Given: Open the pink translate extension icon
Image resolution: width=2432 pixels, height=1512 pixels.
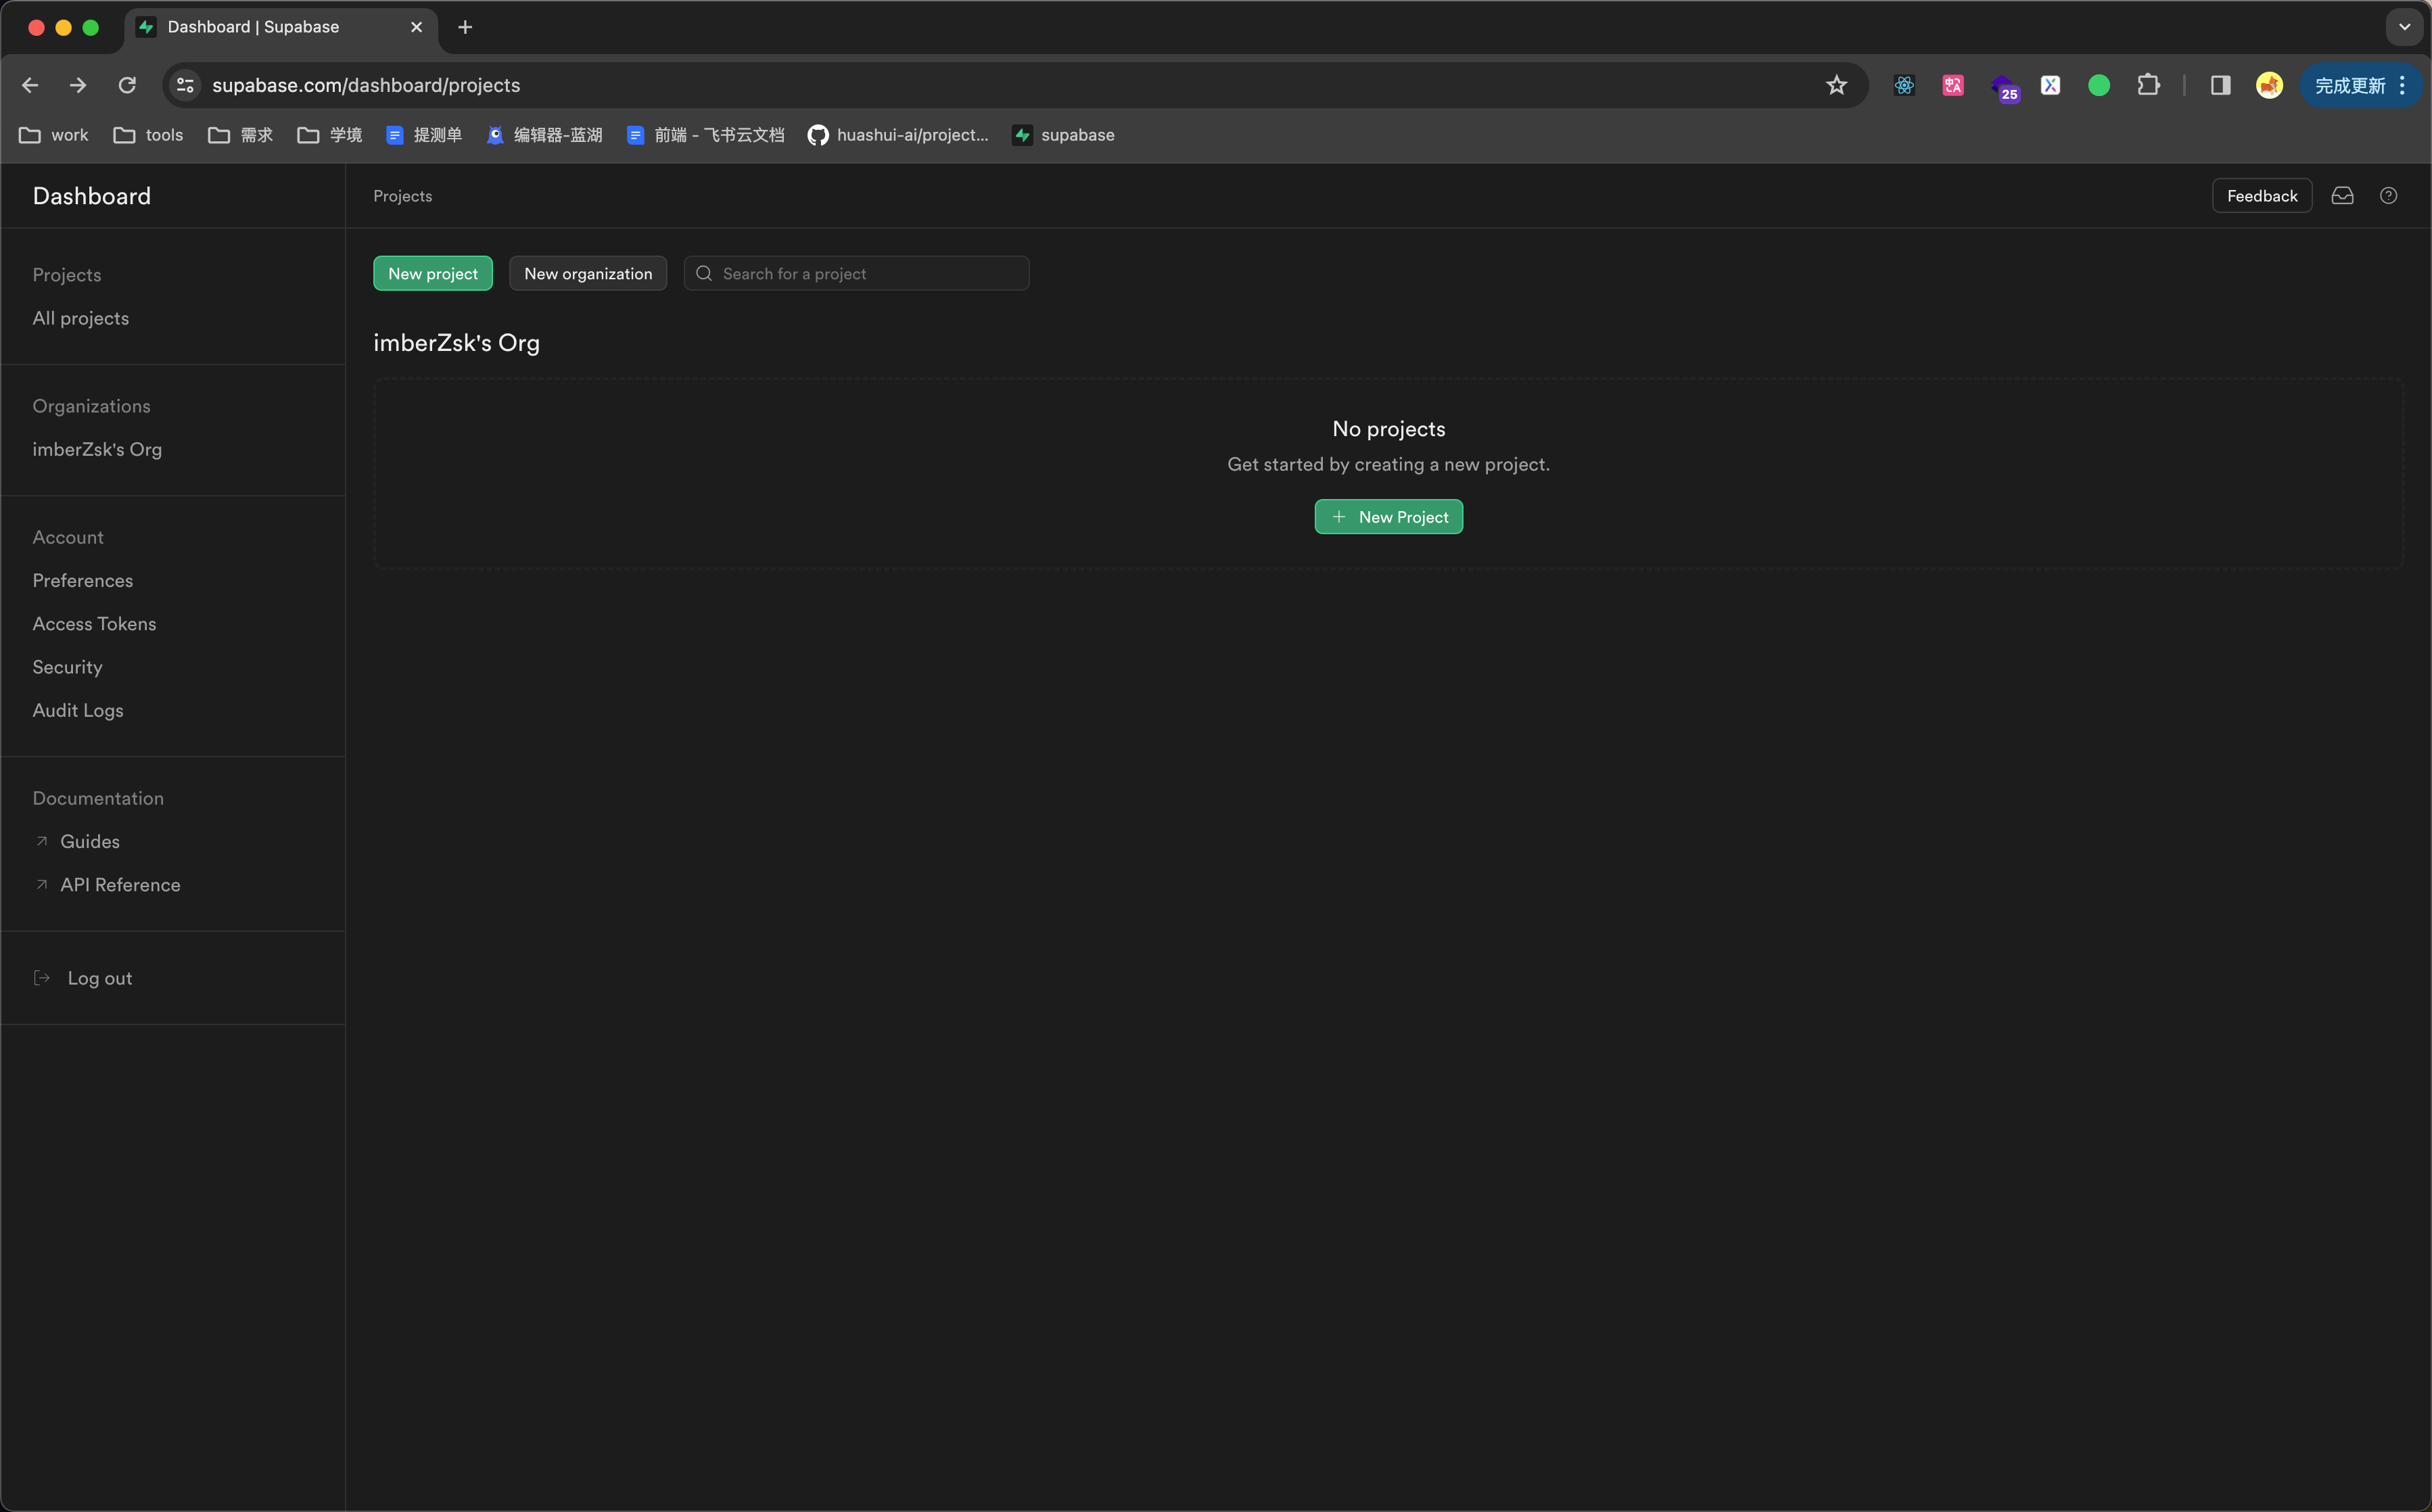Looking at the screenshot, I should (1953, 85).
